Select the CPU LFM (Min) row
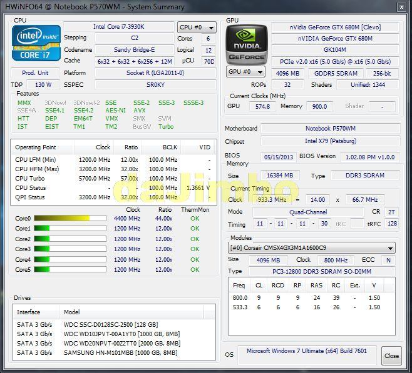 tap(113, 159)
